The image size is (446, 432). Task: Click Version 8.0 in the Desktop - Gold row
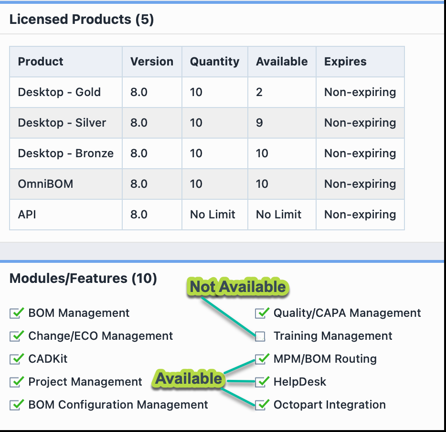pyautogui.click(x=152, y=92)
